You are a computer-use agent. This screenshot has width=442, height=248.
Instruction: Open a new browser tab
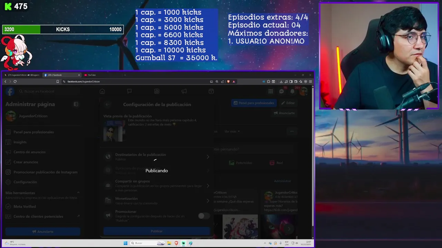tap(125, 75)
